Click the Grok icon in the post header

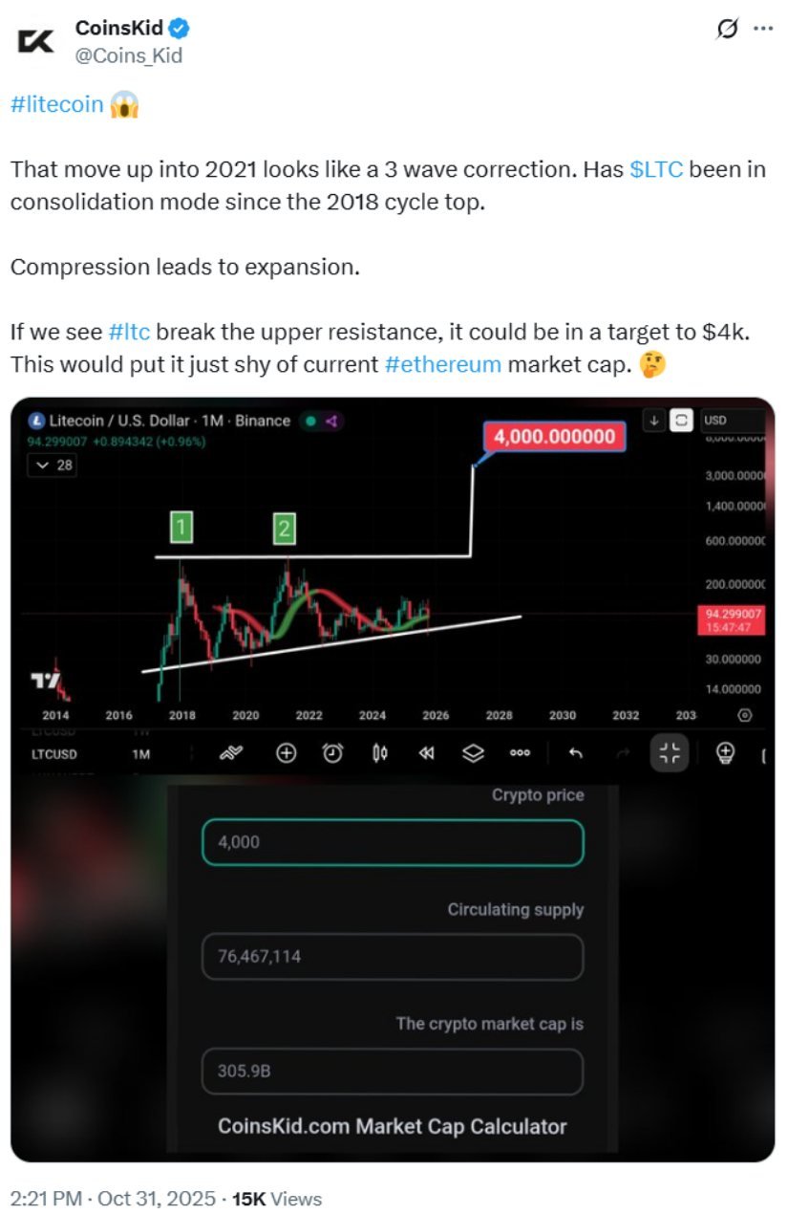point(727,29)
